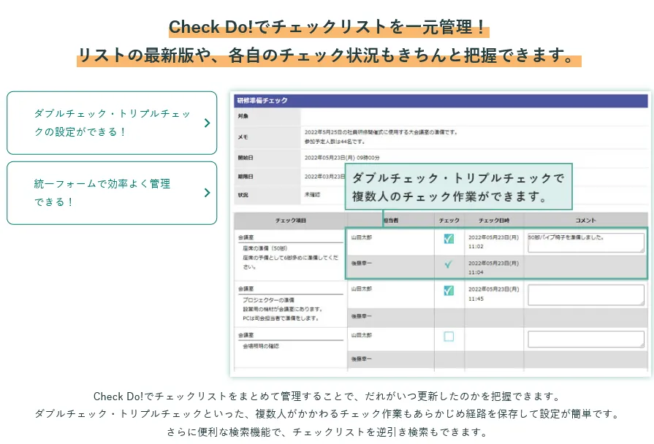Click the 研修準備チェック title bar in the screenshot
This screenshot has width=654, height=444.
(441, 101)
